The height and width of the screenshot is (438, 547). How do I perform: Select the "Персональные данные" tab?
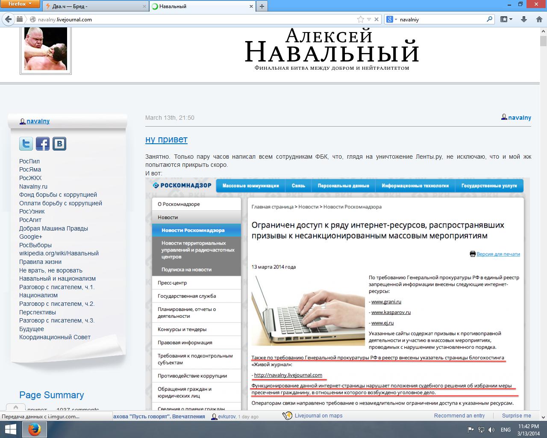pos(343,186)
